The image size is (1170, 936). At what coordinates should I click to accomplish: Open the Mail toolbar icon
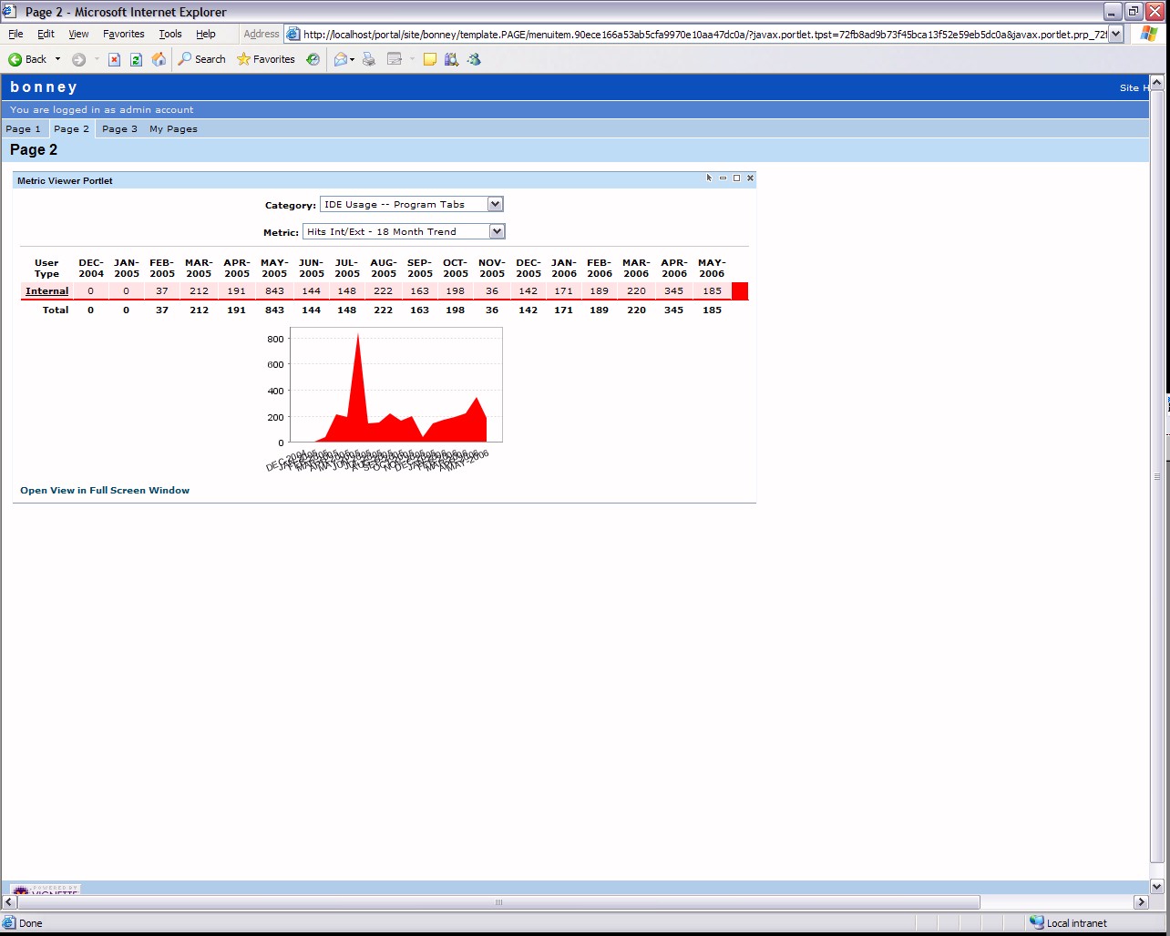(x=341, y=59)
